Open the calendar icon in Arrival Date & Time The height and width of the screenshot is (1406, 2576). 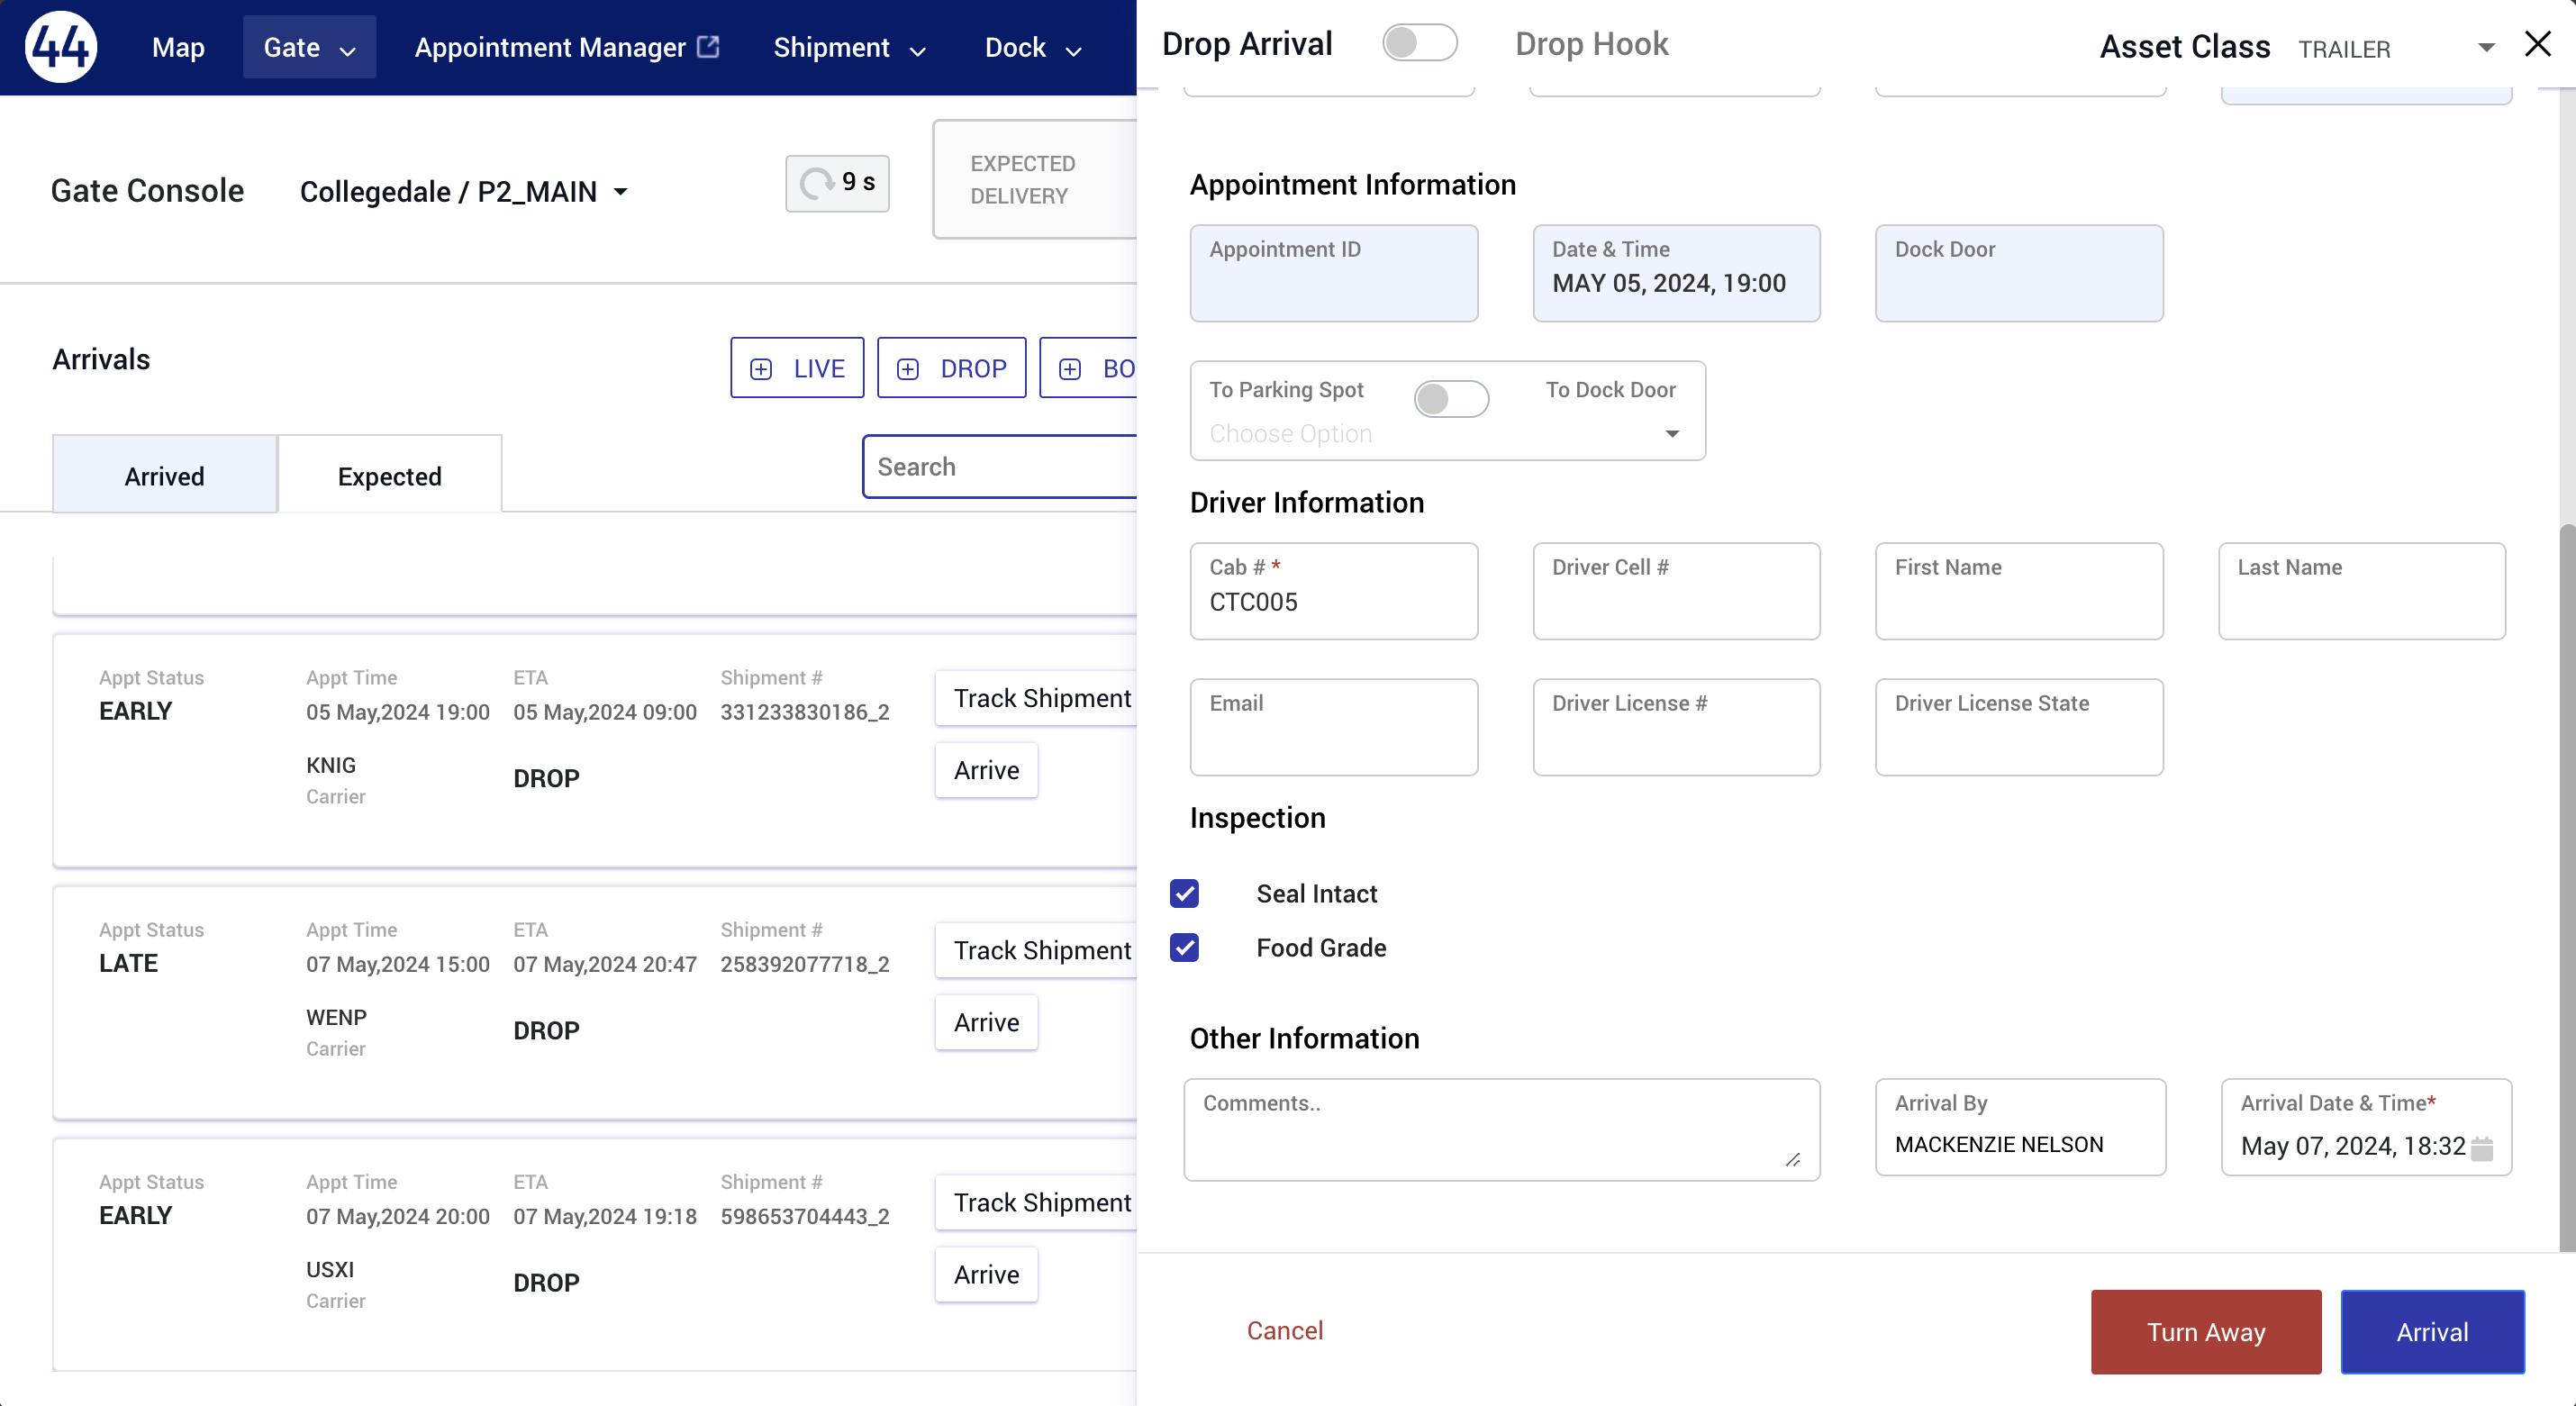click(2482, 1148)
